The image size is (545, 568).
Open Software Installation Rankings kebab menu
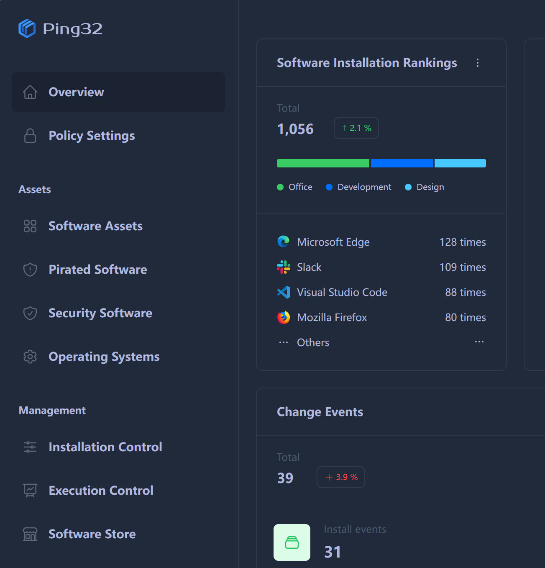point(478,63)
